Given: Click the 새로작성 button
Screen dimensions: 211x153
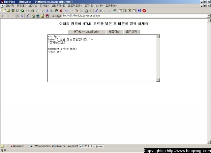Looking at the screenshot, I should pyautogui.click(x=114, y=32).
